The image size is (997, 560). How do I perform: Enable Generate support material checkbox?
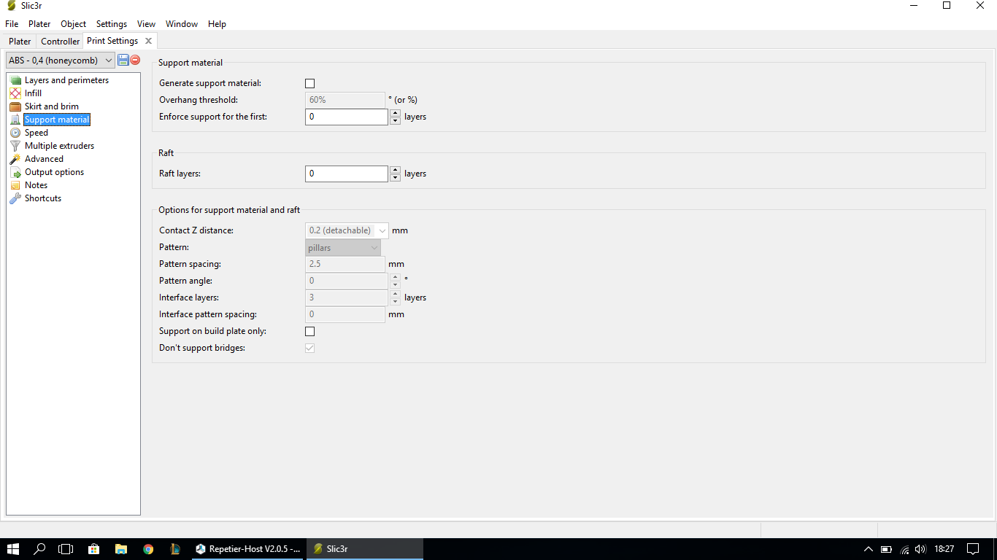[x=309, y=84]
